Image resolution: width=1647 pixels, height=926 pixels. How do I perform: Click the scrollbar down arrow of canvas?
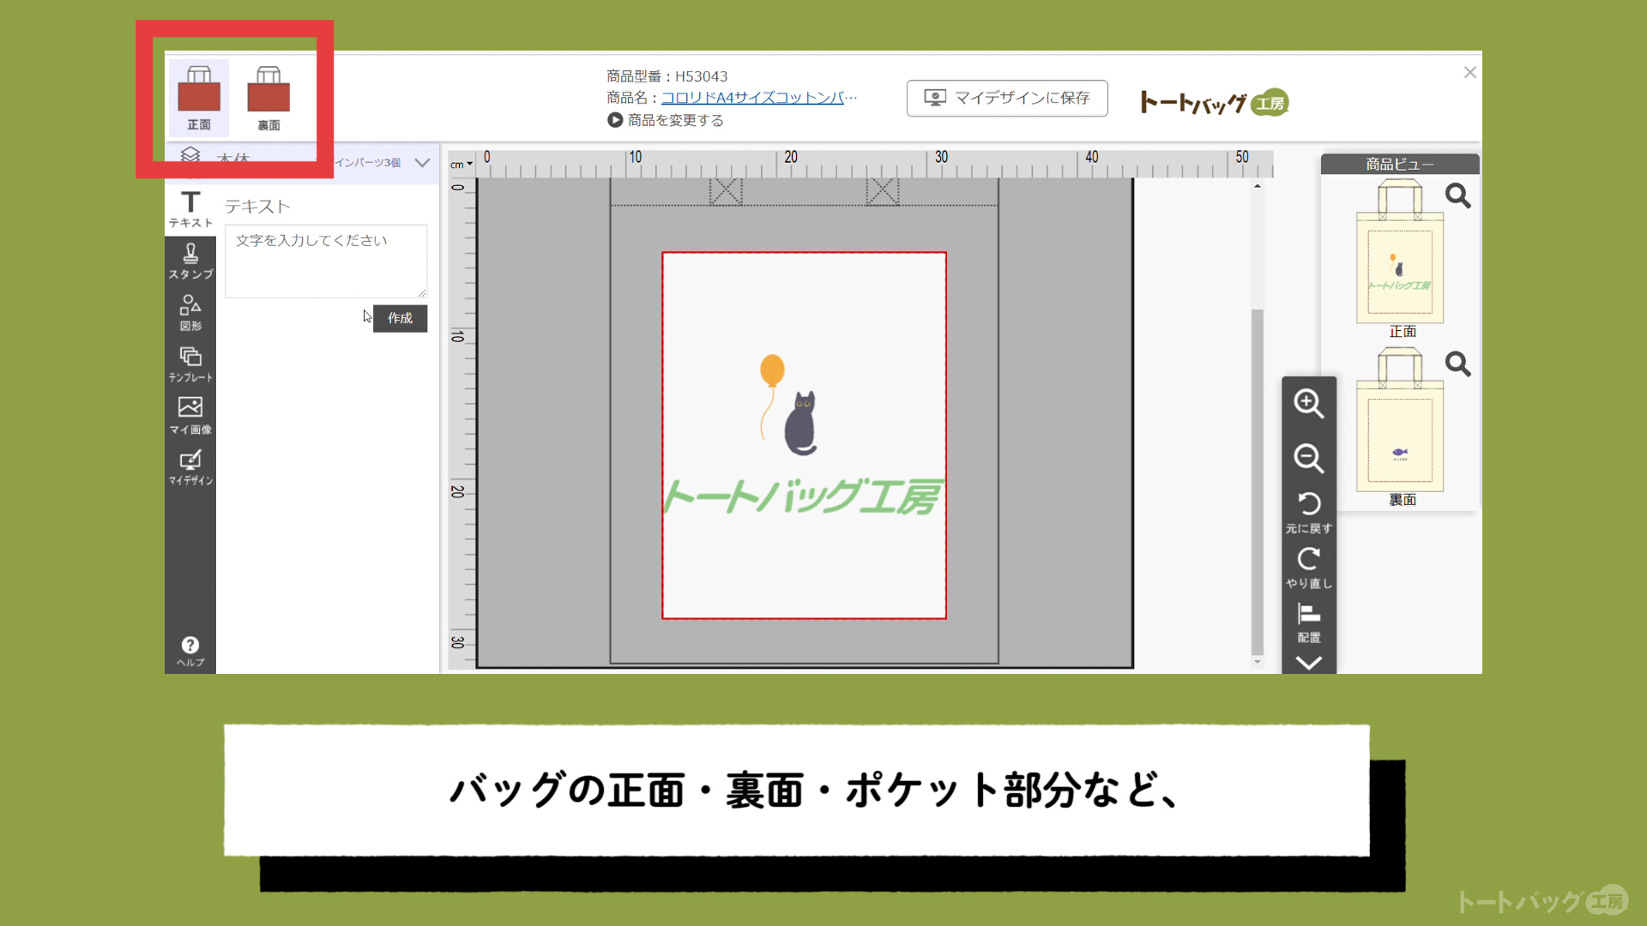point(1258,662)
